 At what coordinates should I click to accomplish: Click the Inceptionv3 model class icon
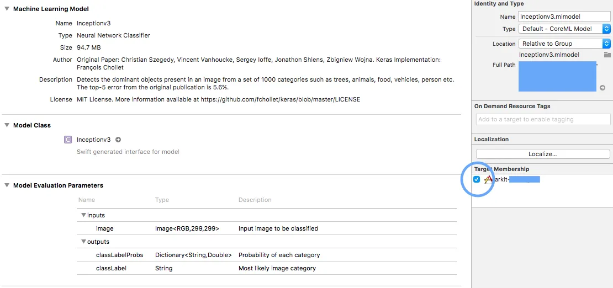(68, 140)
